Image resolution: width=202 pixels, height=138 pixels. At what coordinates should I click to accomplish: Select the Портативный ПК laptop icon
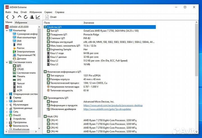click(14, 55)
